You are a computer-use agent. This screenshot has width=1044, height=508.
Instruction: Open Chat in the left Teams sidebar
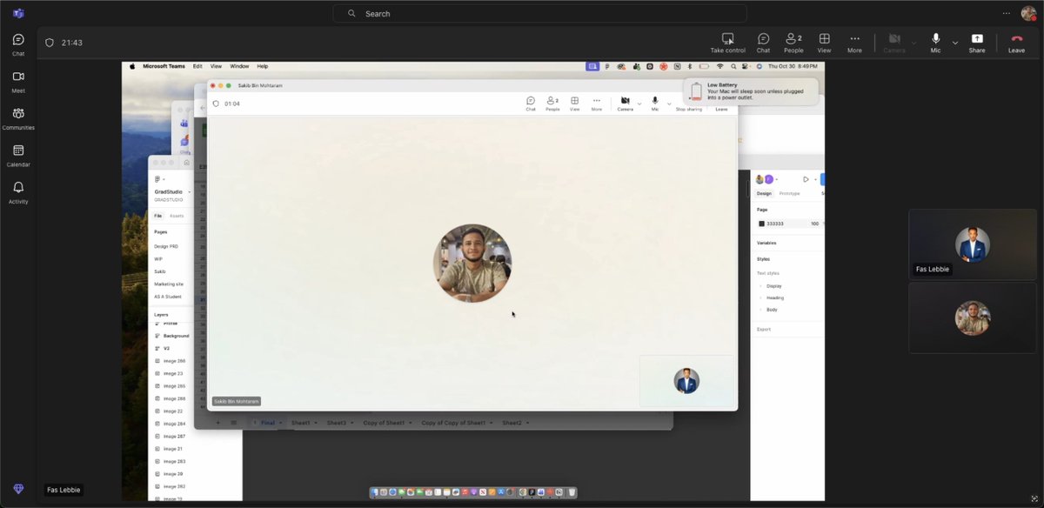[x=18, y=44]
